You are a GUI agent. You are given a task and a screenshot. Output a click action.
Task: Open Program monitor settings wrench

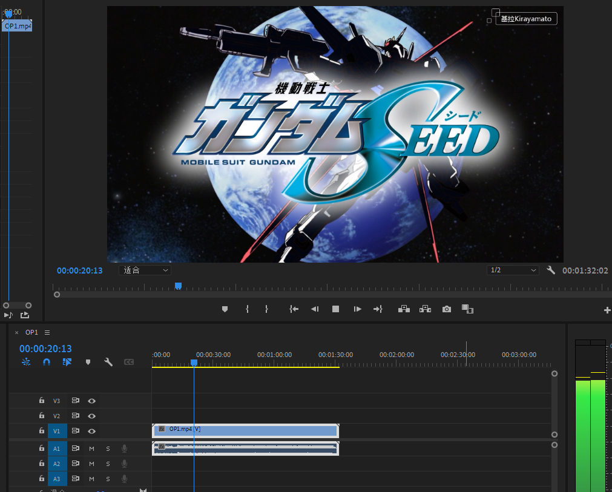(551, 270)
